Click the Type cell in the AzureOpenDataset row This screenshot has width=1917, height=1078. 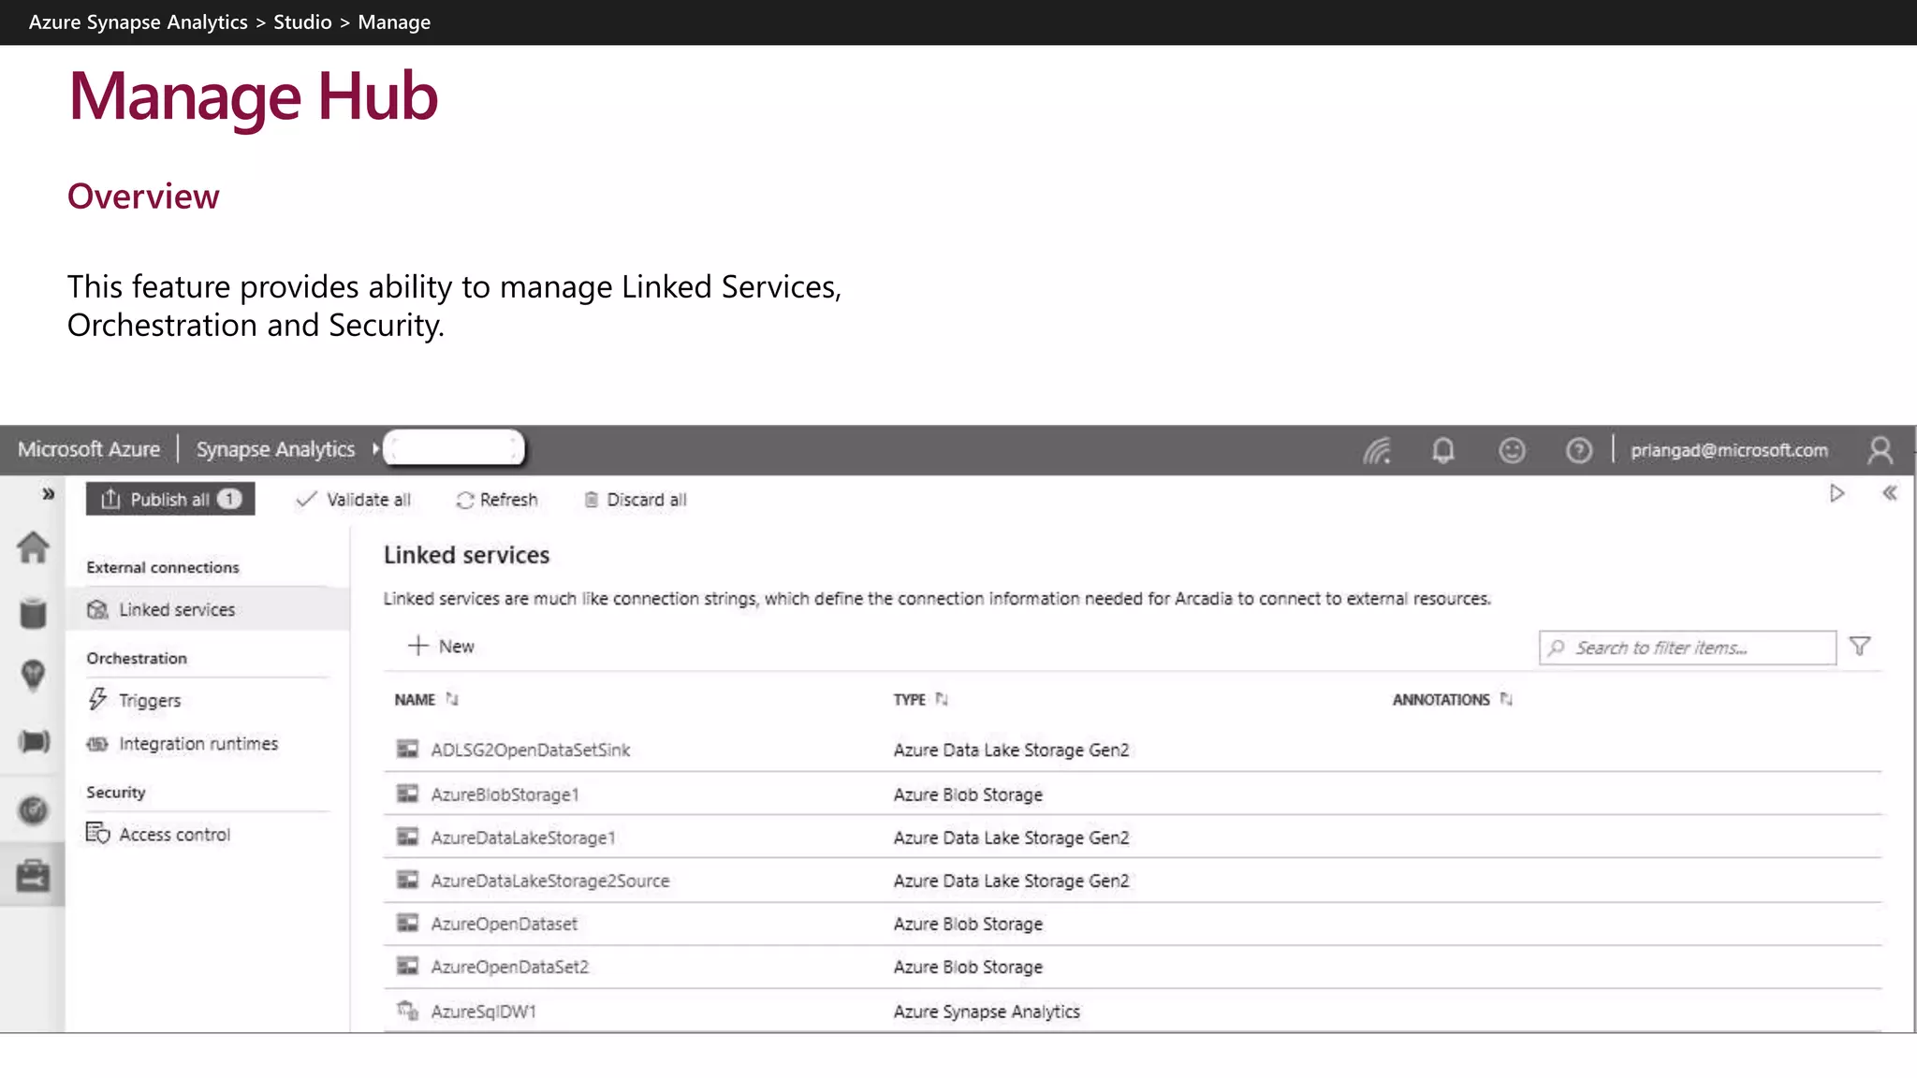(968, 924)
